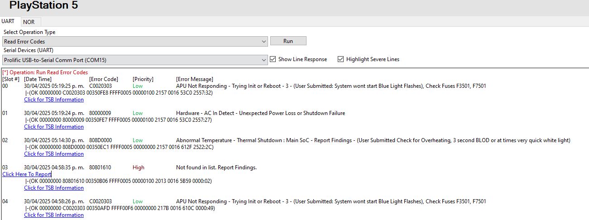
Task: Click the [Error Code] column header
Action: pyautogui.click(x=104, y=79)
